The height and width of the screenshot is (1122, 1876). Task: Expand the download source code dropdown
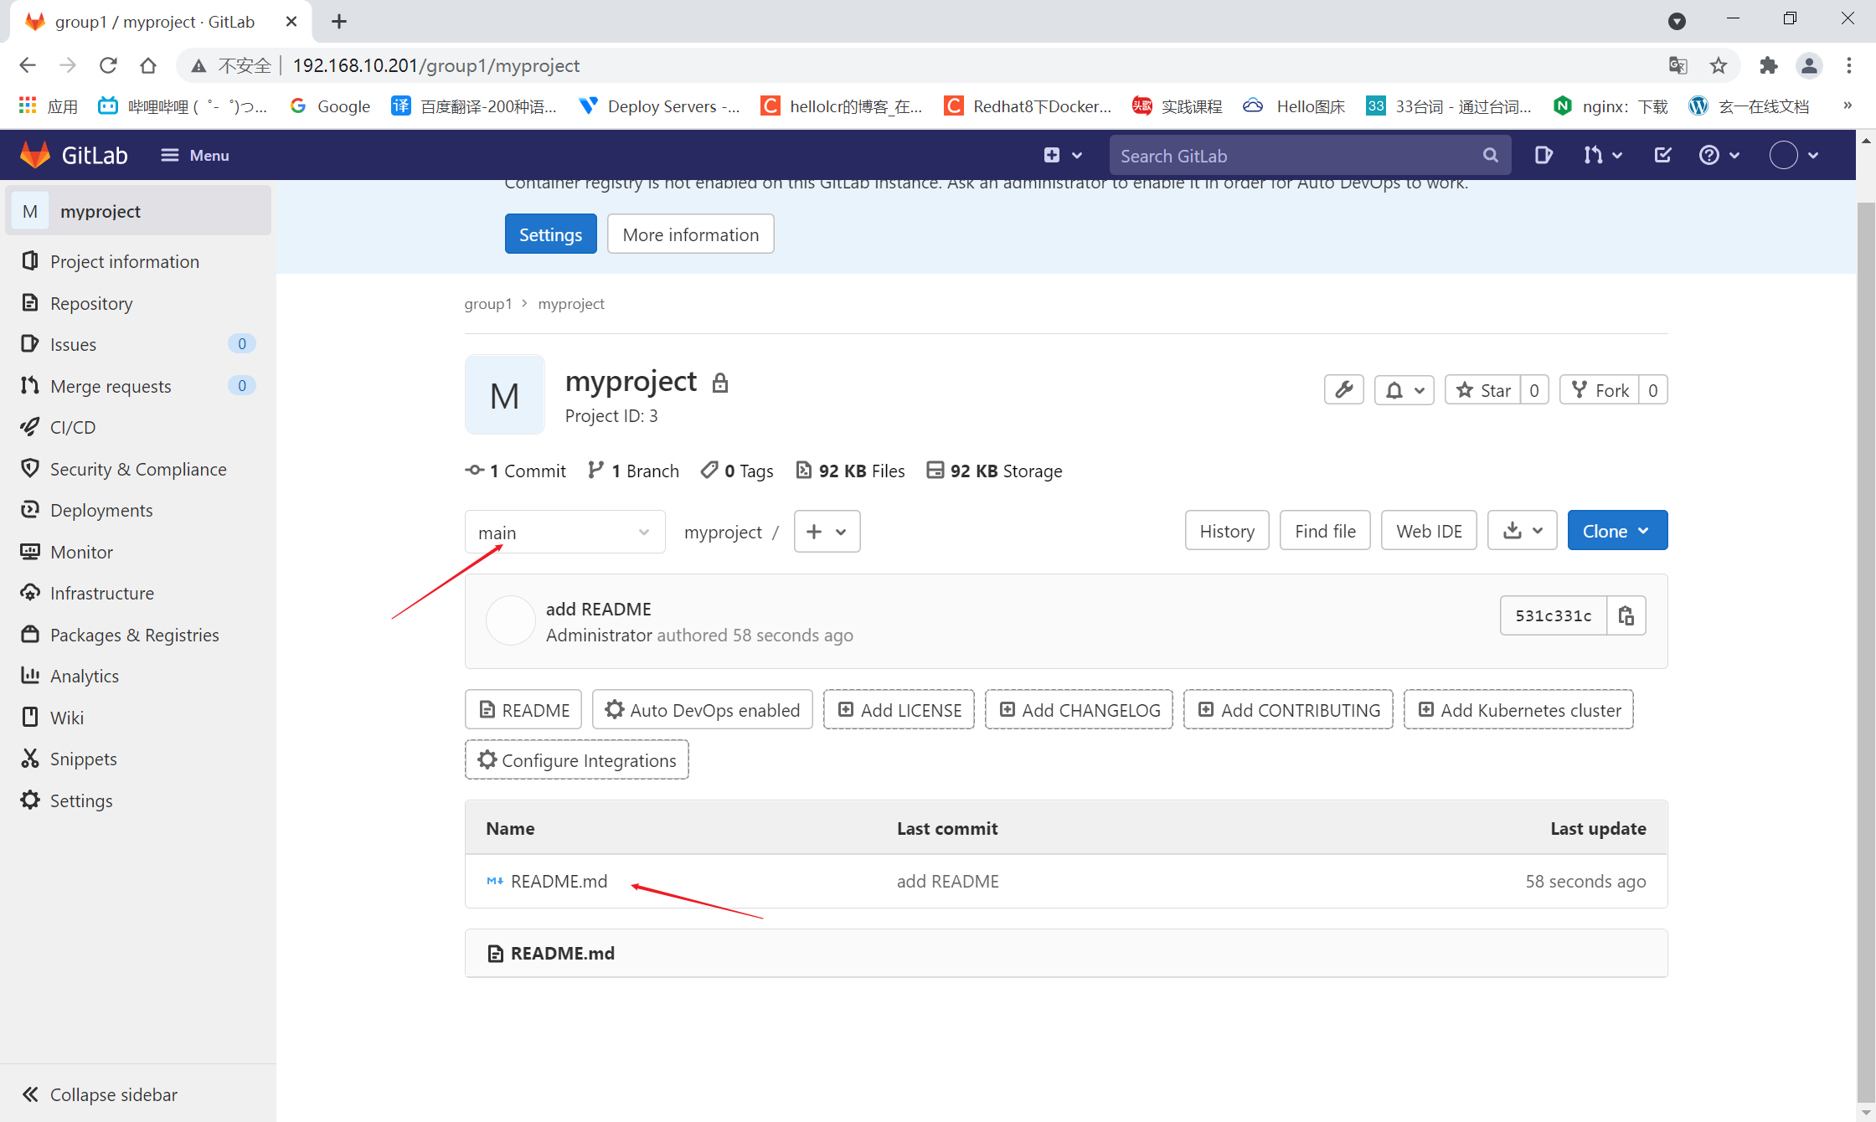point(1522,531)
